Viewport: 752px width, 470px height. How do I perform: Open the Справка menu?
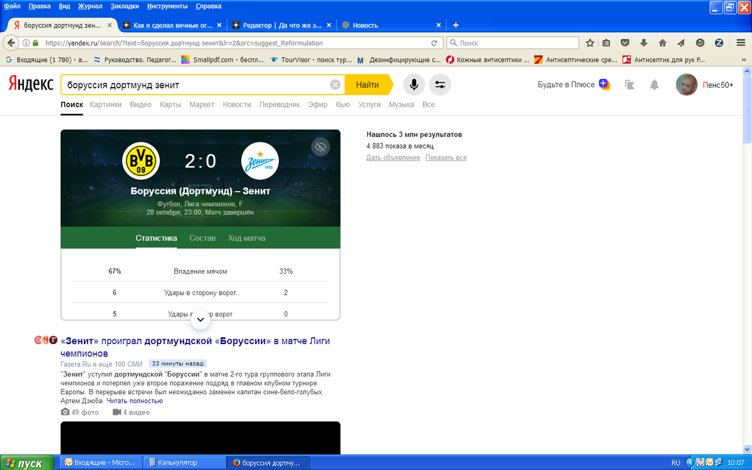click(x=209, y=6)
